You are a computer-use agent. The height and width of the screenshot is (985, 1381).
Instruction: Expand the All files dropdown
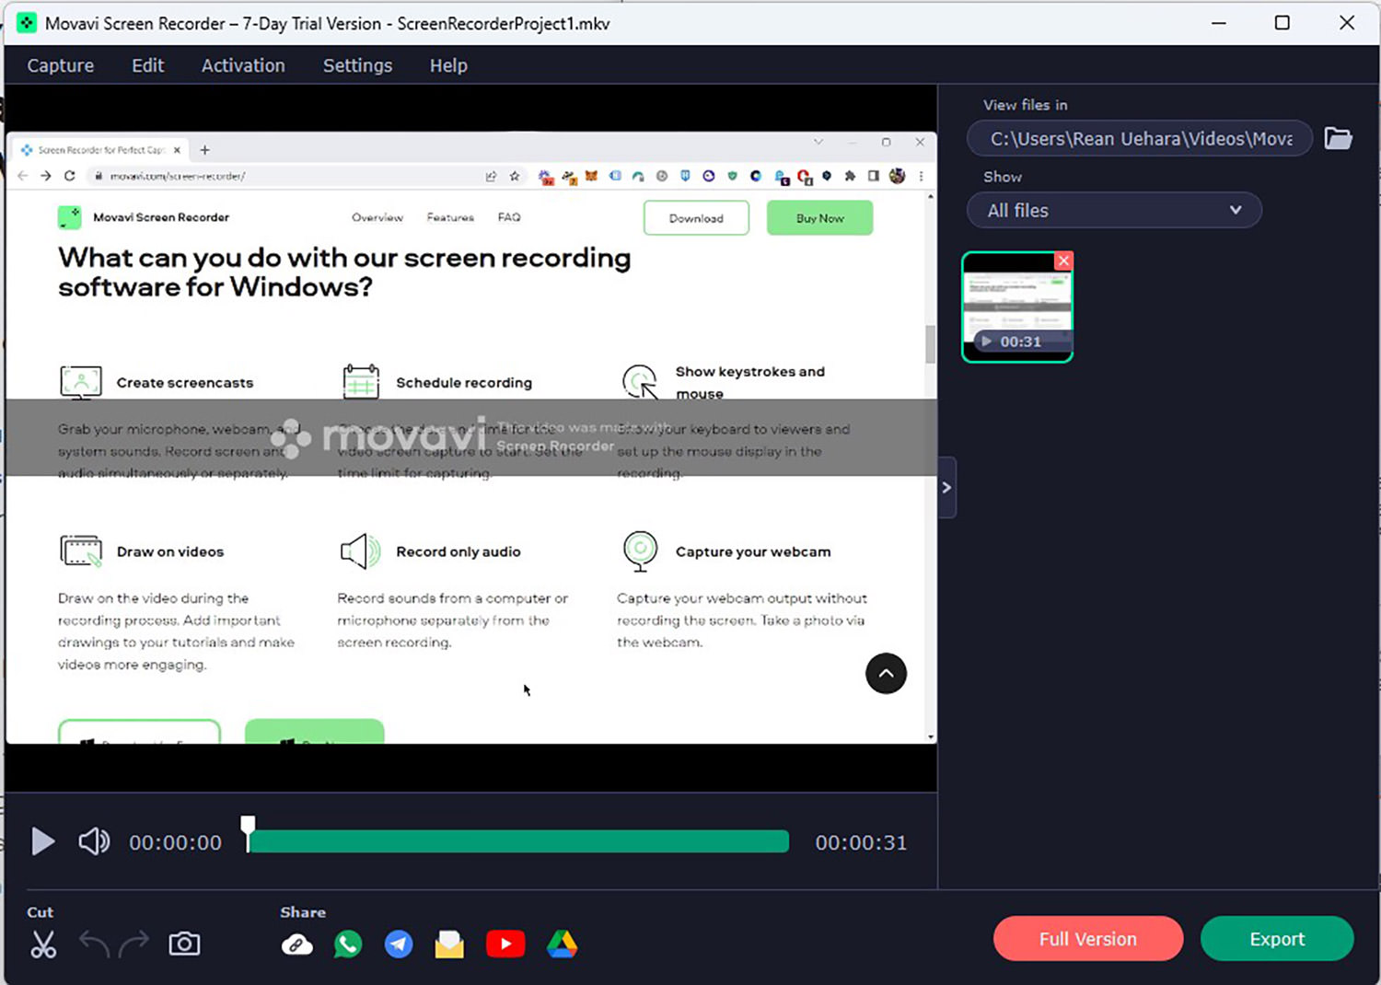(x=1114, y=210)
